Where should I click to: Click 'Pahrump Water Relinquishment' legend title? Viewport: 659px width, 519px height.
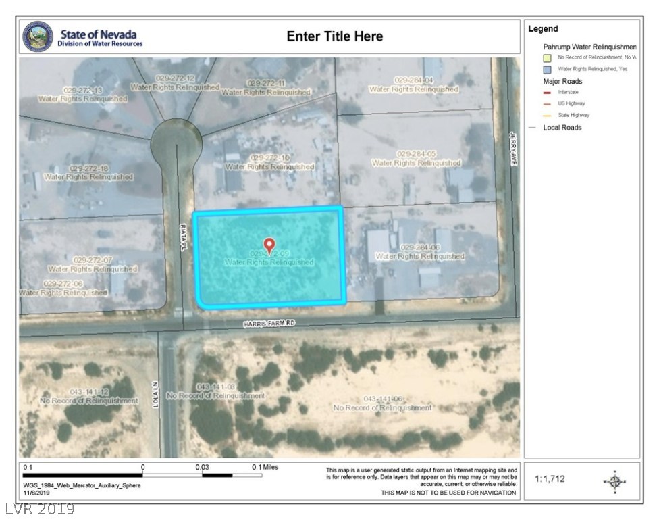click(x=589, y=47)
